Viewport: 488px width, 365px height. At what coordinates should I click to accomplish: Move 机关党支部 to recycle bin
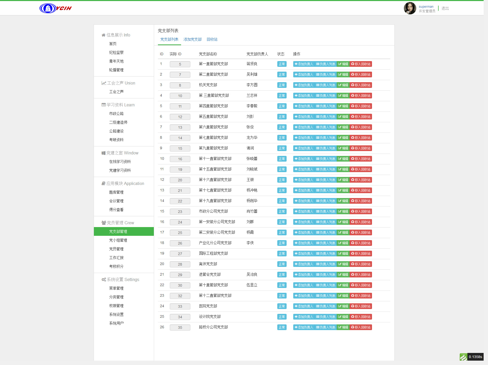(361, 85)
